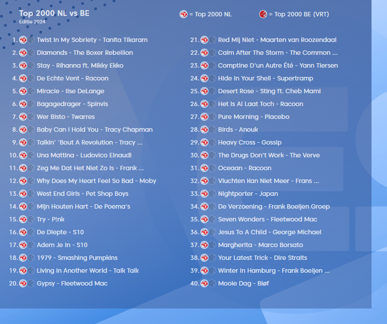Click NL icon beside Una Mattina
This screenshot has width=387, height=324.
(23, 155)
